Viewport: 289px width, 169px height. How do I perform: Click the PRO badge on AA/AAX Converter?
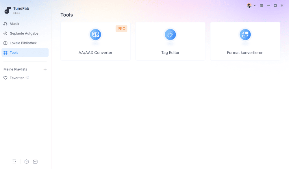tap(121, 29)
